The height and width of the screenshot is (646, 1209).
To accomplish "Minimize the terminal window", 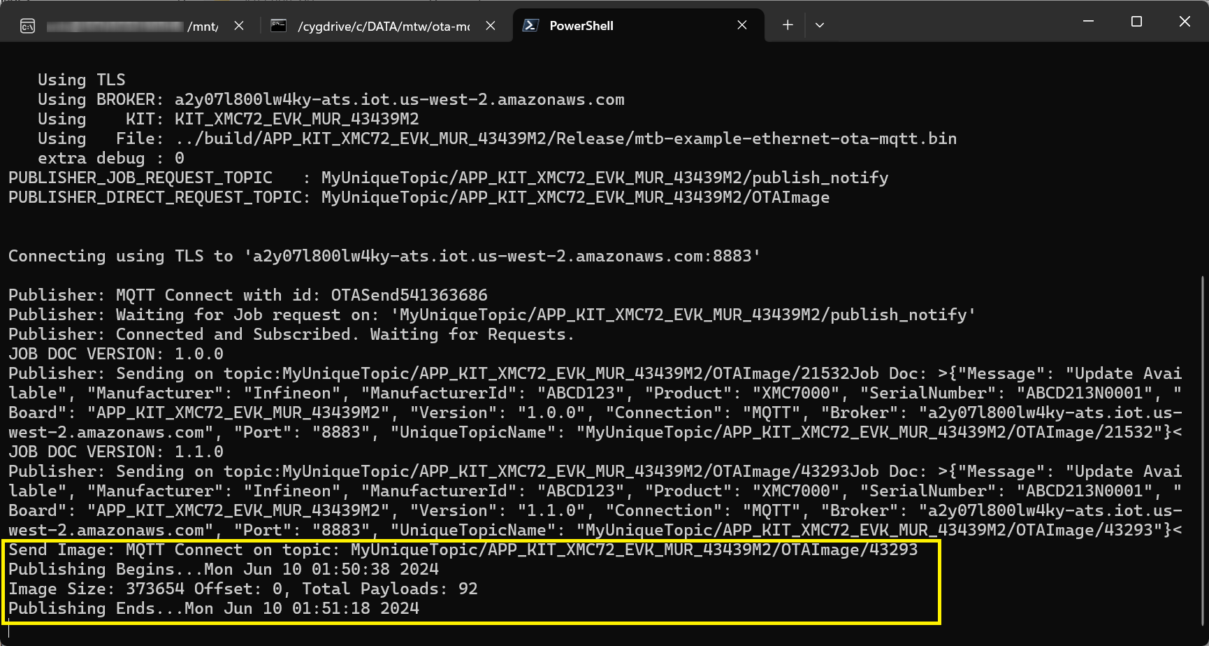I will [x=1088, y=22].
